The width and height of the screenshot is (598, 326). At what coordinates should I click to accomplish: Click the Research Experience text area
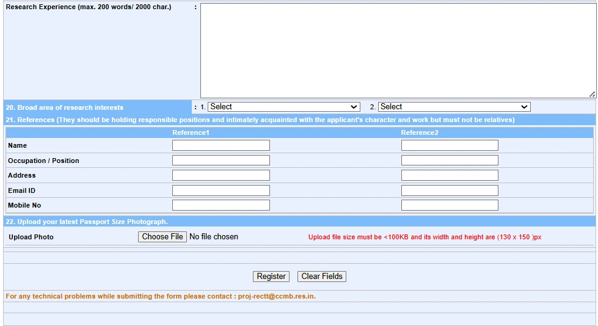(398, 50)
